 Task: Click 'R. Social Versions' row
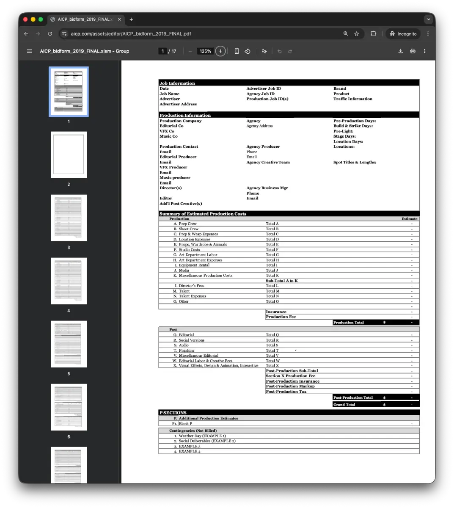[x=289, y=340]
